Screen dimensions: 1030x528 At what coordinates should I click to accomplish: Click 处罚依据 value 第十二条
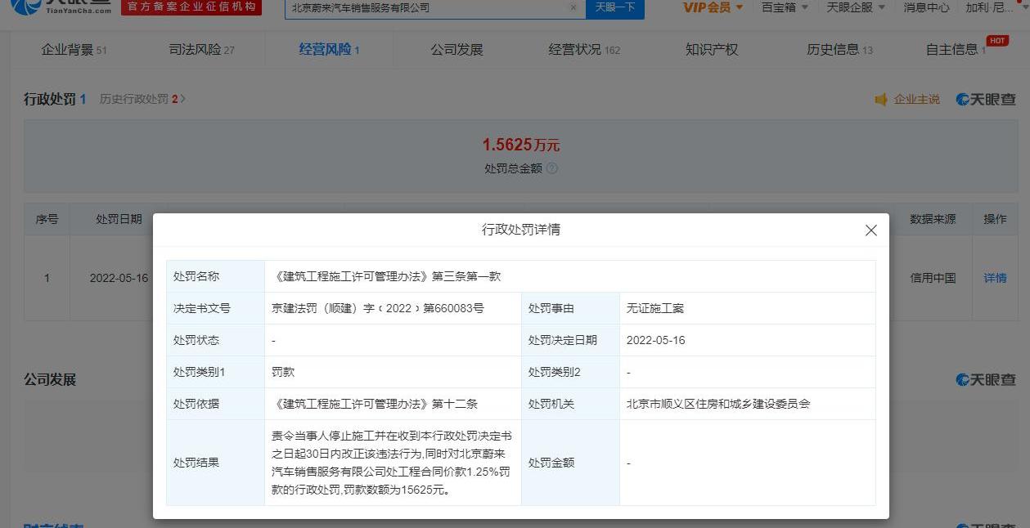pos(375,404)
